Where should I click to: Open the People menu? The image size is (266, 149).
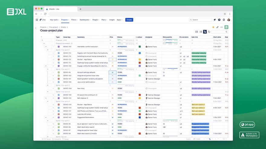(x=96, y=20)
